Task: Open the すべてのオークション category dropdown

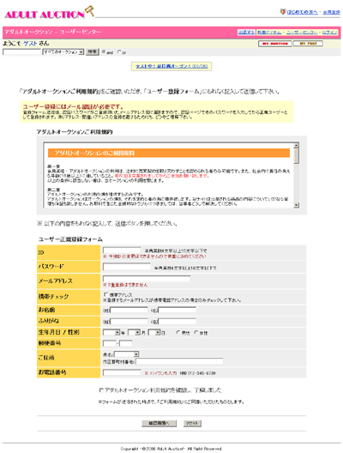Action: click(63, 52)
